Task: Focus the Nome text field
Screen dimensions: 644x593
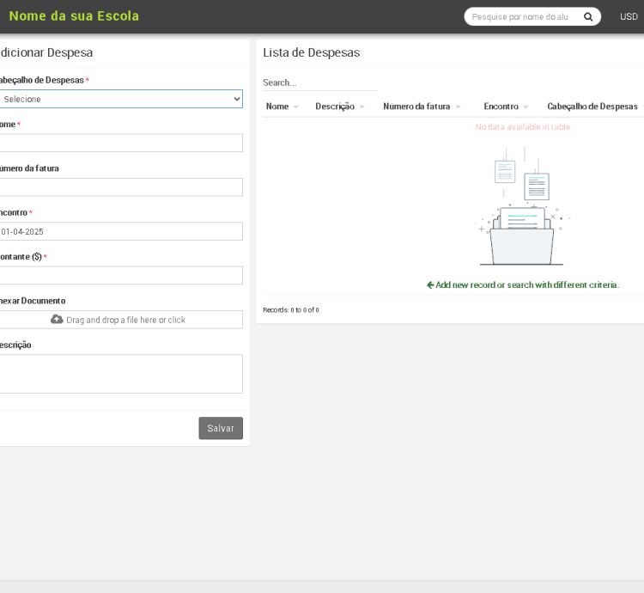Action: pyautogui.click(x=120, y=143)
